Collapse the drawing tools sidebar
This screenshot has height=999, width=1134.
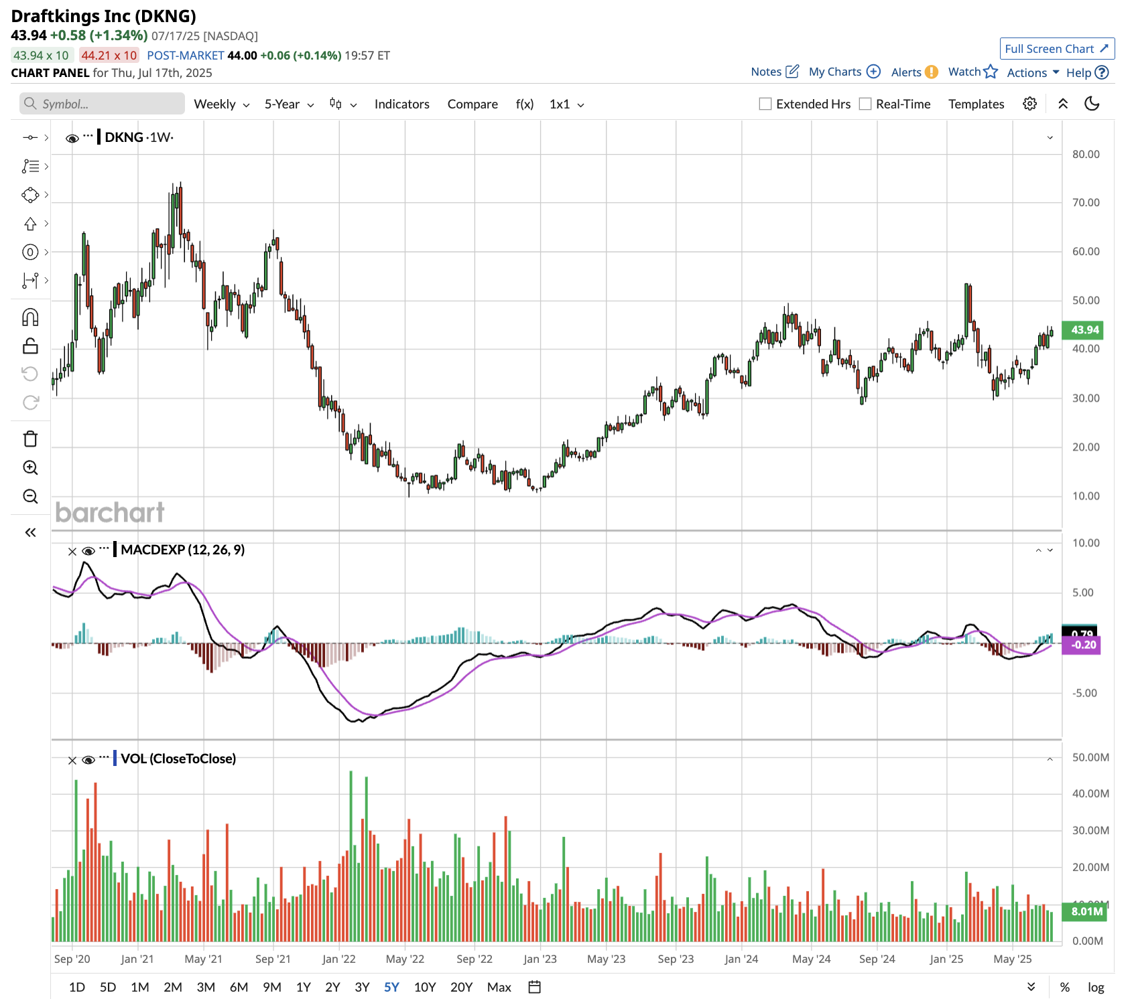coord(30,532)
